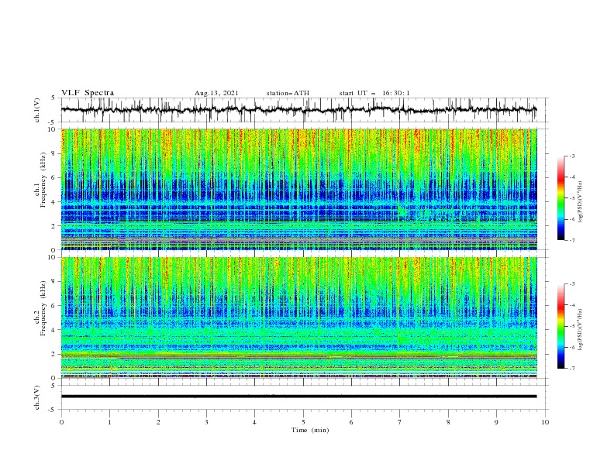Click time axis tick label "5" at bottom
This screenshot has height=474, width=614.
tap(303, 422)
